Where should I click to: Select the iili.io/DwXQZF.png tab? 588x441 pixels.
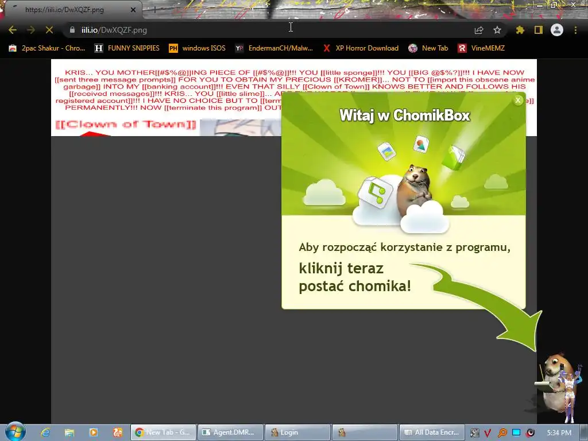click(x=71, y=10)
